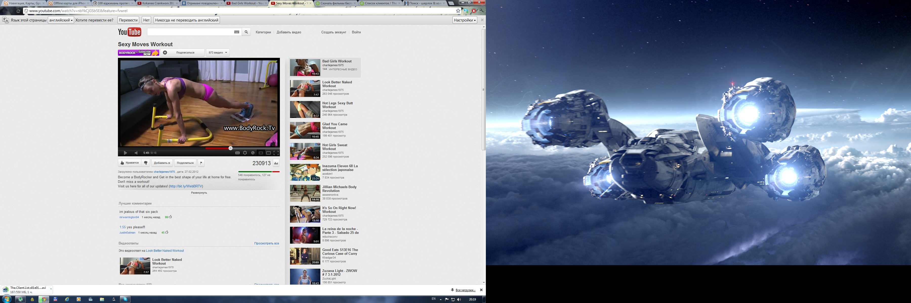
Task: Open a new tab in Chrome
Action: pyautogui.click(x=451, y=3)
